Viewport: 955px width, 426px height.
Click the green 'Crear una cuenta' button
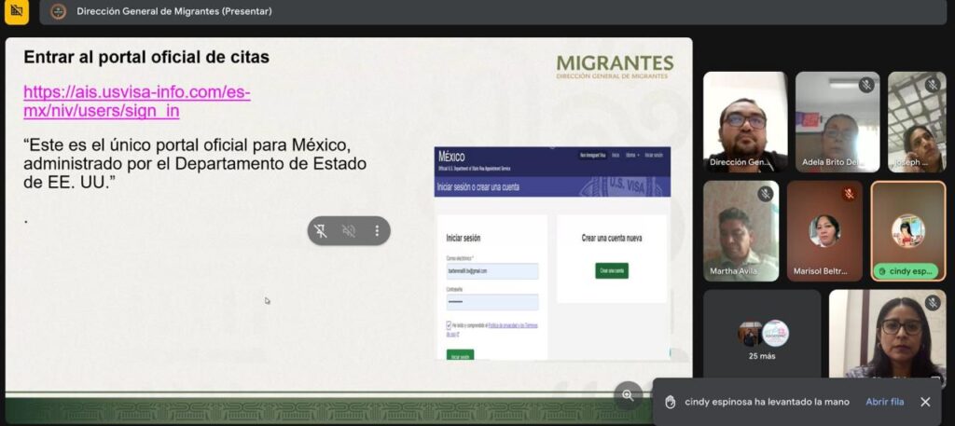612,270
